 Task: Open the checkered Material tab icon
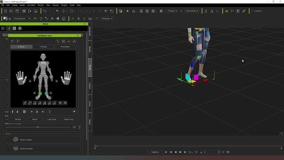point(14,28)
